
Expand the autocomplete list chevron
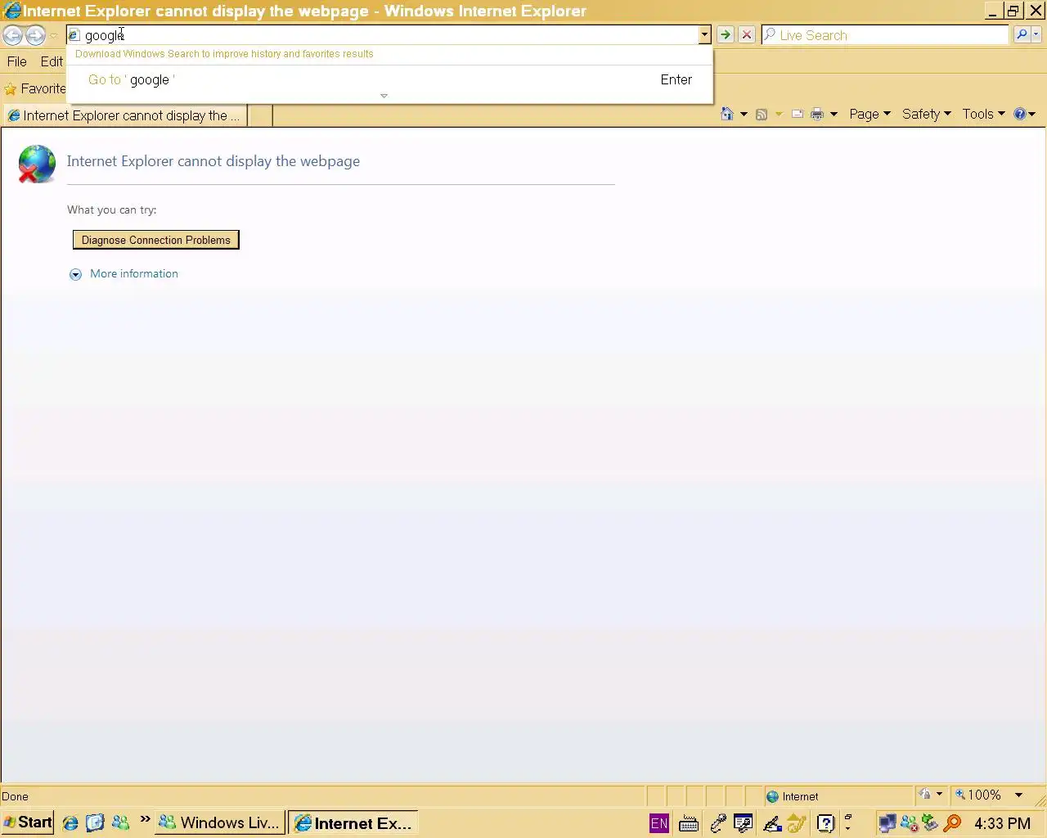click(x=384, y=96)
